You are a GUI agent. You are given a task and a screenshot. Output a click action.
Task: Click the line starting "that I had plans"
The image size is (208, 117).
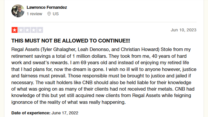104,69
